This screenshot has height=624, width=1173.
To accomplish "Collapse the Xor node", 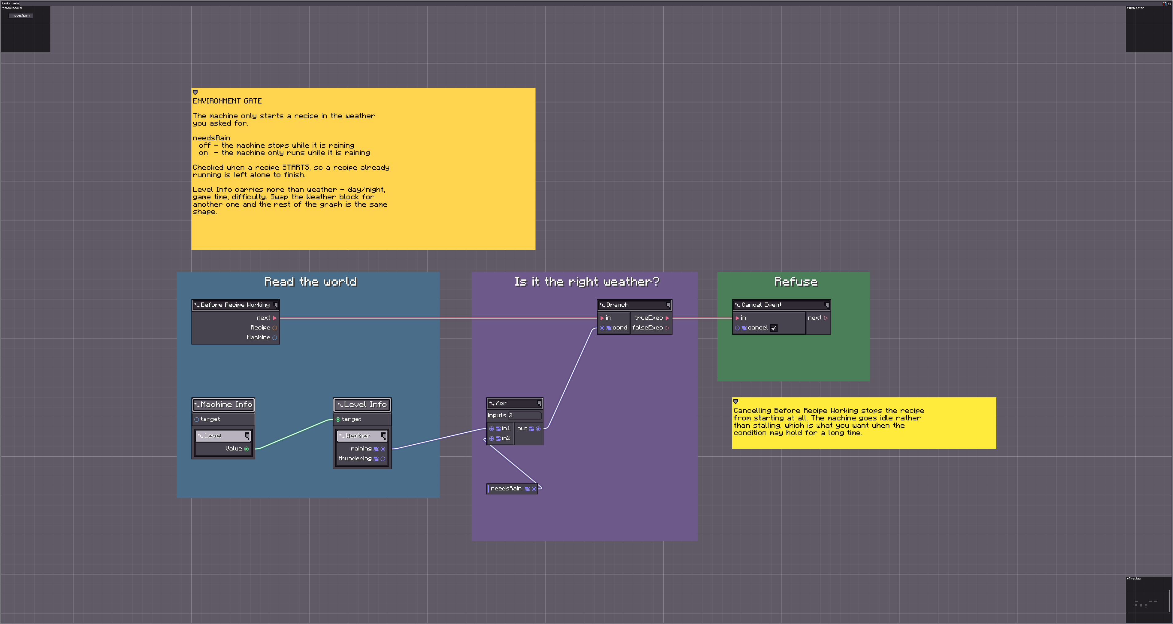I will tap(539, 403).
